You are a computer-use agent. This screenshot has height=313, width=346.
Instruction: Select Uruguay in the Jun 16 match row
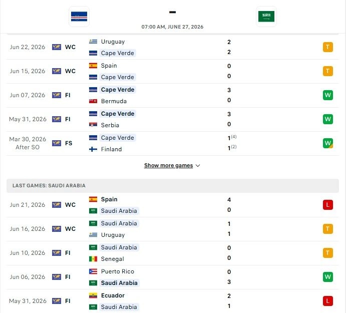pyautogui.click(x=113, y=235)
